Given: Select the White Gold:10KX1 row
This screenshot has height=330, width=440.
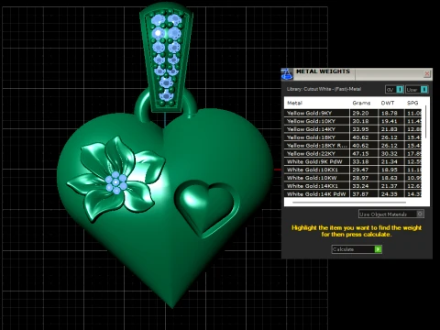Looking at the screenshot, I should [353, 170].
